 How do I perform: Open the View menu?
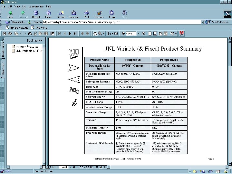click(17, 6)
